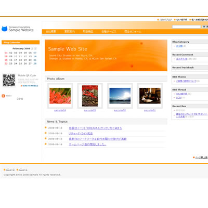Screen dimensions: 208x208
Task: Open the sample02 sky and sun thumbnail
Action: click(x=120, y=96)
